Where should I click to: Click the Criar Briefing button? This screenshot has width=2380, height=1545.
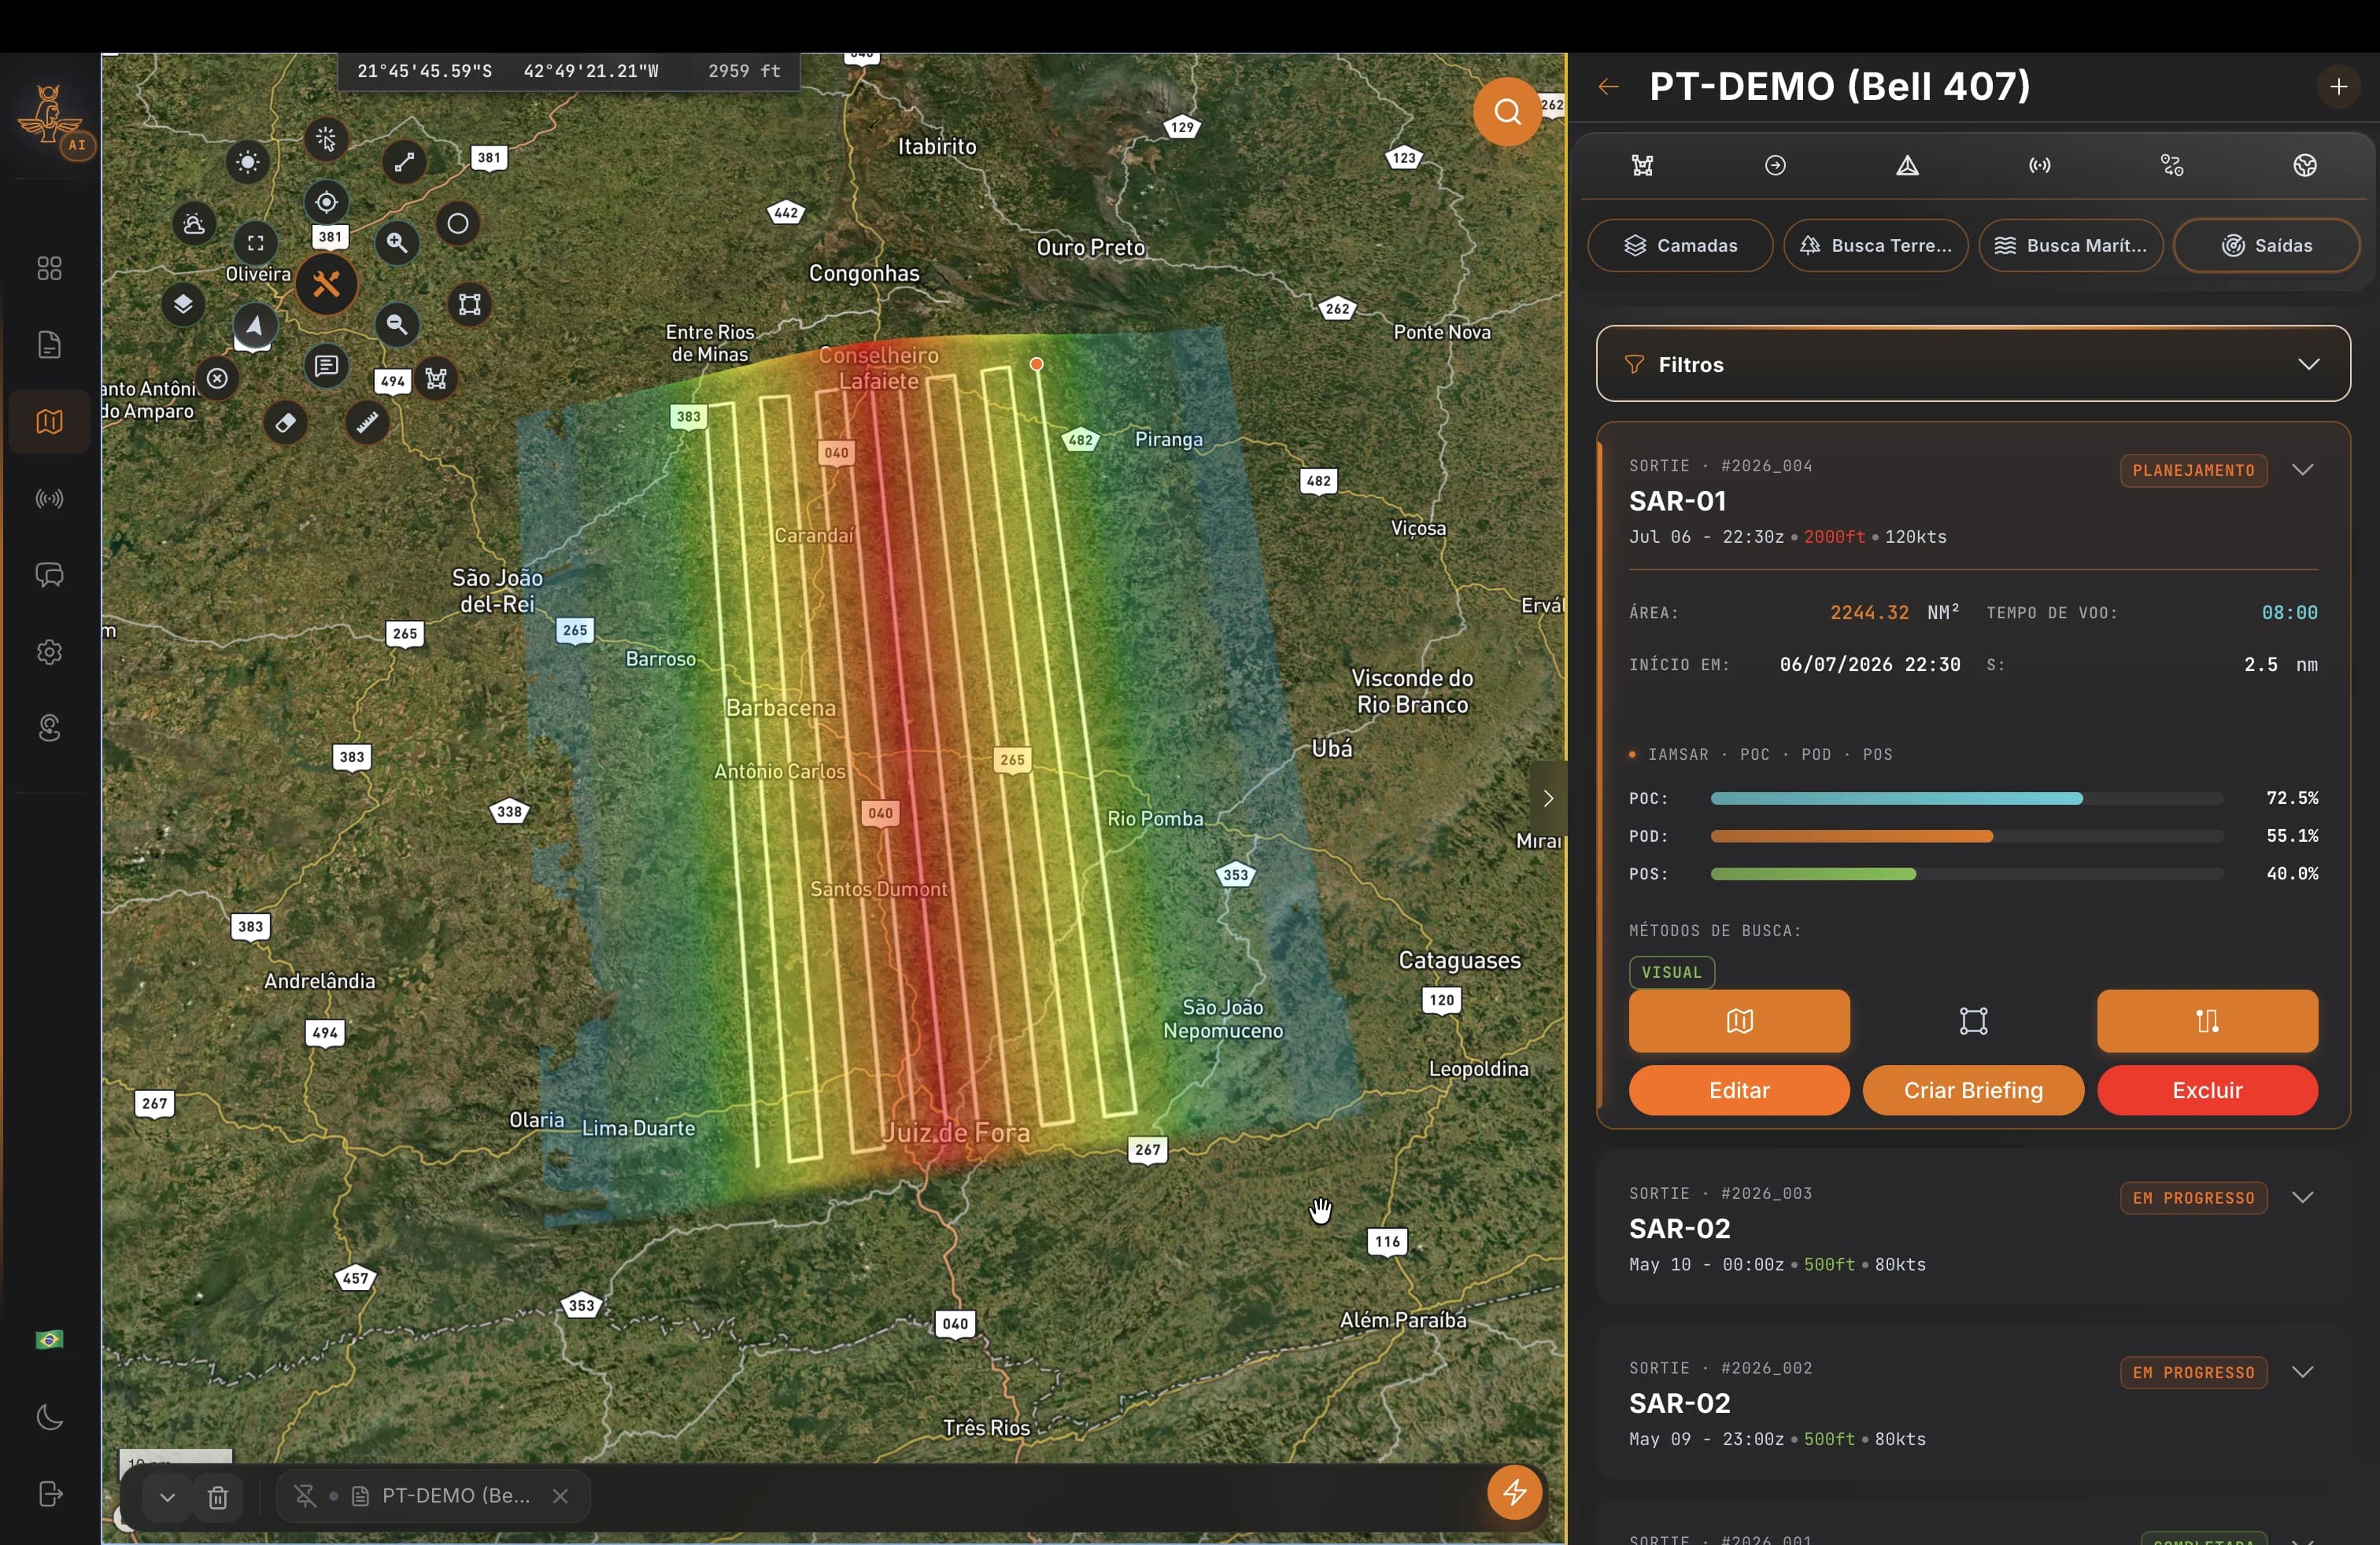(x=1973, y=1090)
